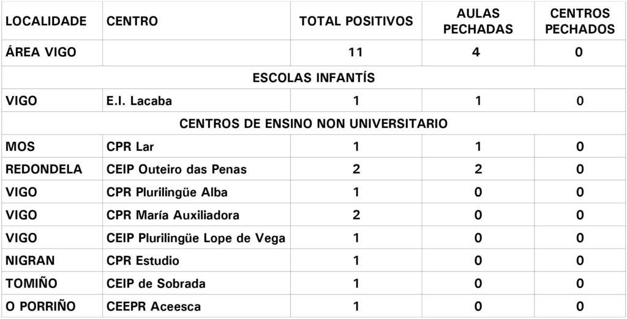The width and height of the screenshot is (627, 319).
Task: Click the CEIP de Sobrada cell
Action: pos(156,284)
